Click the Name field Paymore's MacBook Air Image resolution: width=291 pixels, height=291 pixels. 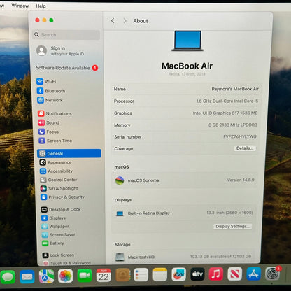pyautogui.click(x=235, y=89)
